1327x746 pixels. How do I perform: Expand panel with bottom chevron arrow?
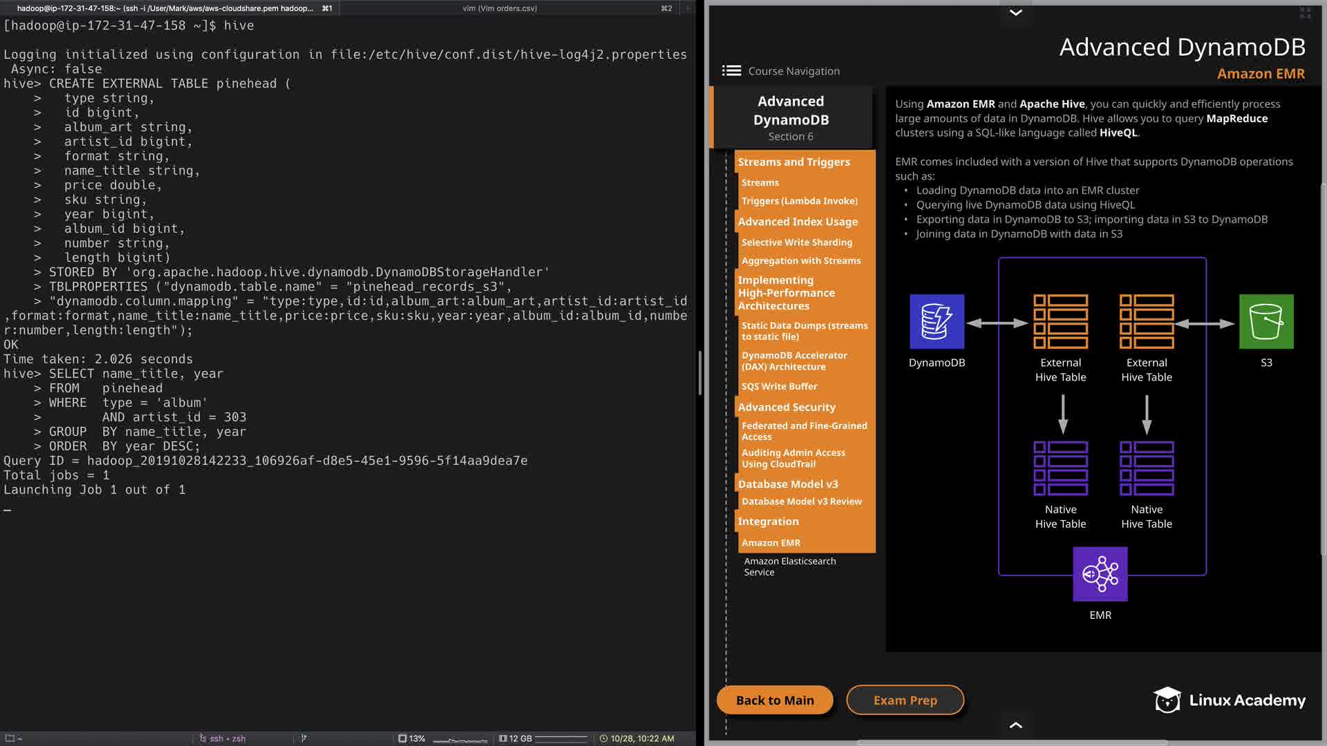coord(1015,725)
